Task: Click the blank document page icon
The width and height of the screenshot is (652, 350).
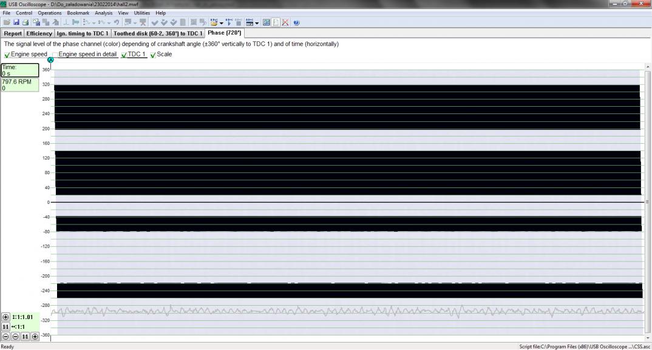Action: (x=276, y=22)
